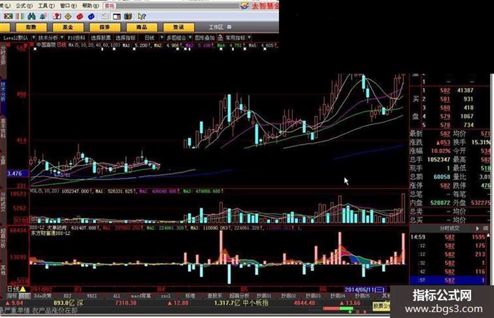Click buy level 1 price 582
Image resolution: width=494 pixels, height=318 pixels.
tap(445, 90)
